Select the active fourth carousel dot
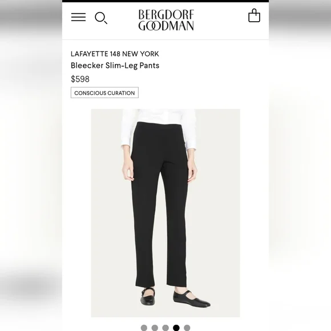 click(176, 328)
